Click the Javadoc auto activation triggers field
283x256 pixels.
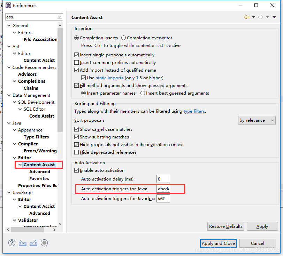(x=163, y=199)
